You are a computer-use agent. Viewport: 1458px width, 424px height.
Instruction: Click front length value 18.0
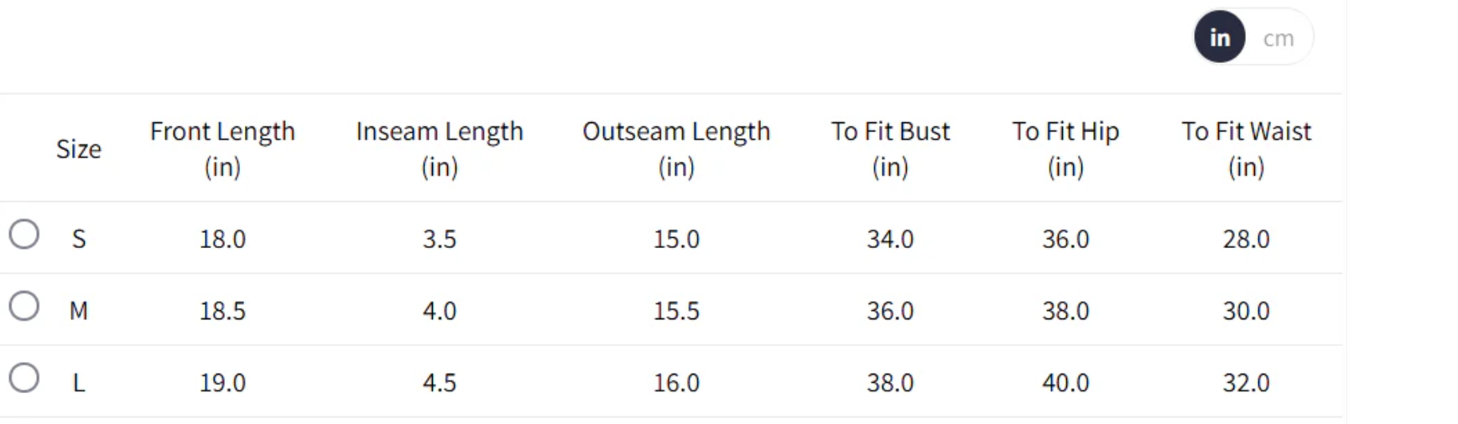tap(222, 239)
